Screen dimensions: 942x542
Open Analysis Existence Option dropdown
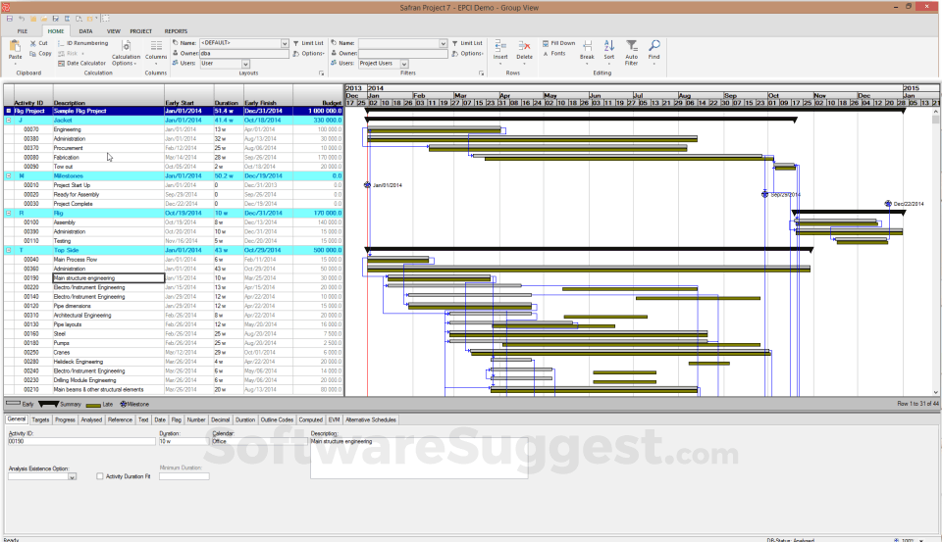(72, 476)
